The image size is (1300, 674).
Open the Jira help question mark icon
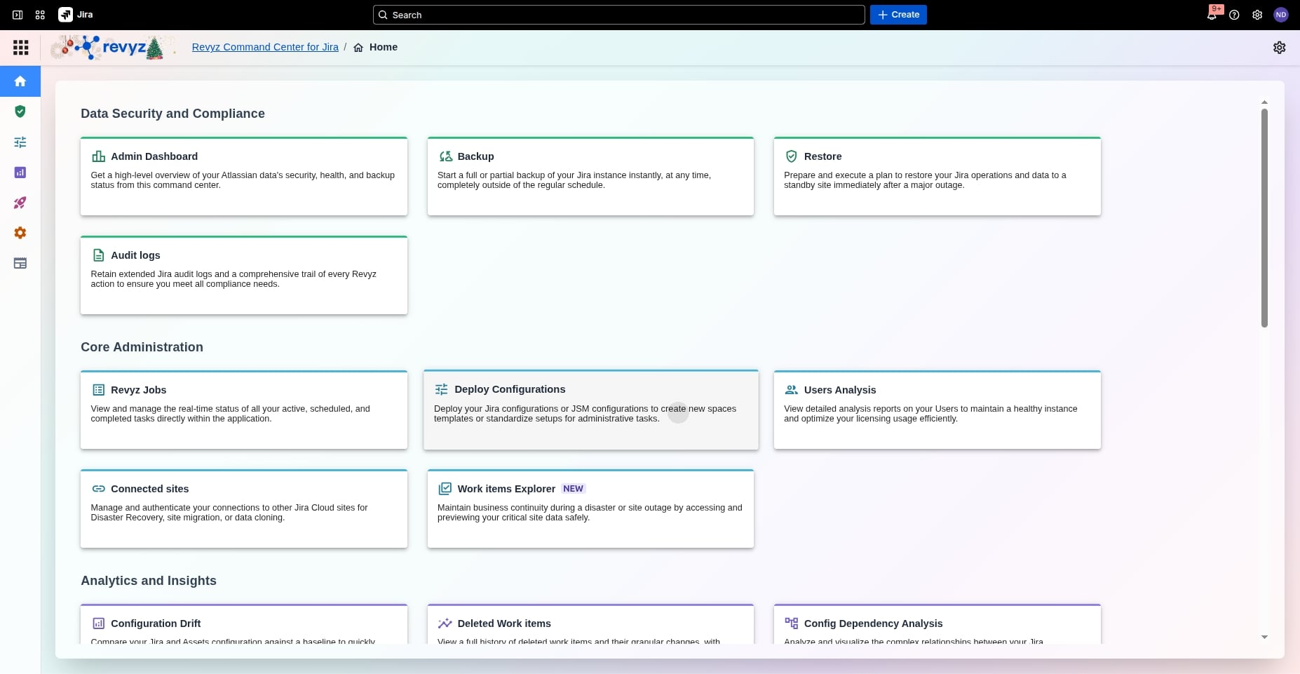1234,15
